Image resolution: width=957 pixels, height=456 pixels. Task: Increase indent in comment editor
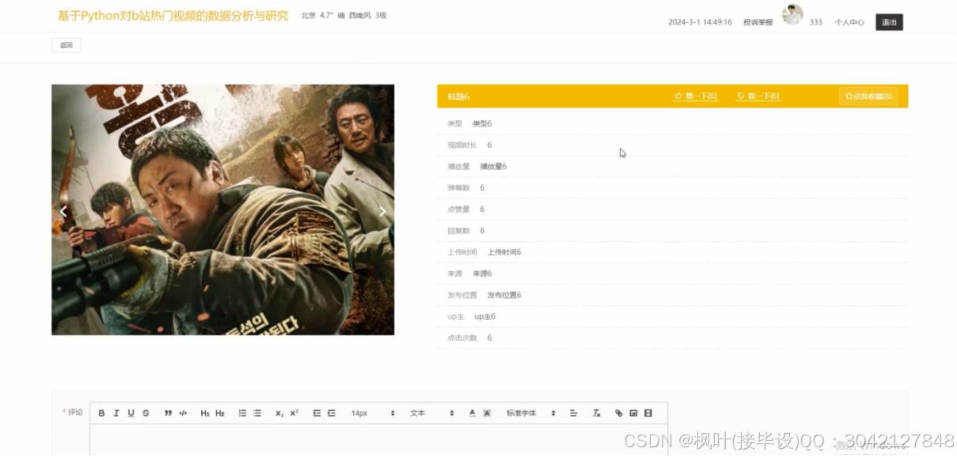[x=332, y=413]
